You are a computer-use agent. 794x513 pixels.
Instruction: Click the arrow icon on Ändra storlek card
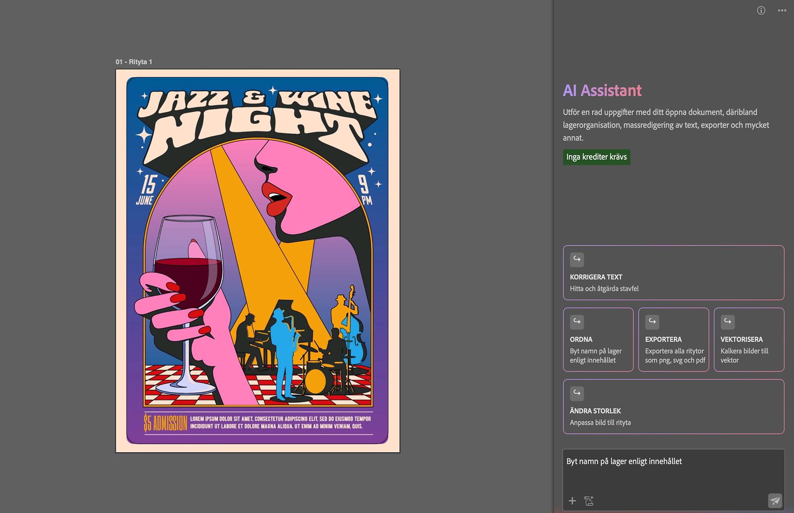pyautogui.click(x=577, y=393)
